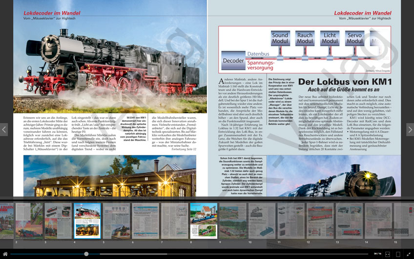Open page 14 thumbnail
The width and height of the screenshot is (414, 259).
coord(378,221)
